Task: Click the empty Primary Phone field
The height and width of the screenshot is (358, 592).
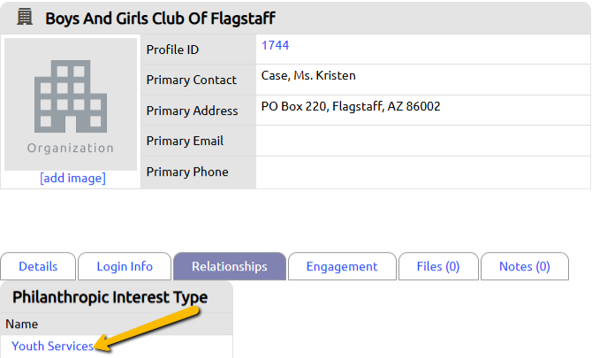Action: click(x=423, y=172)
